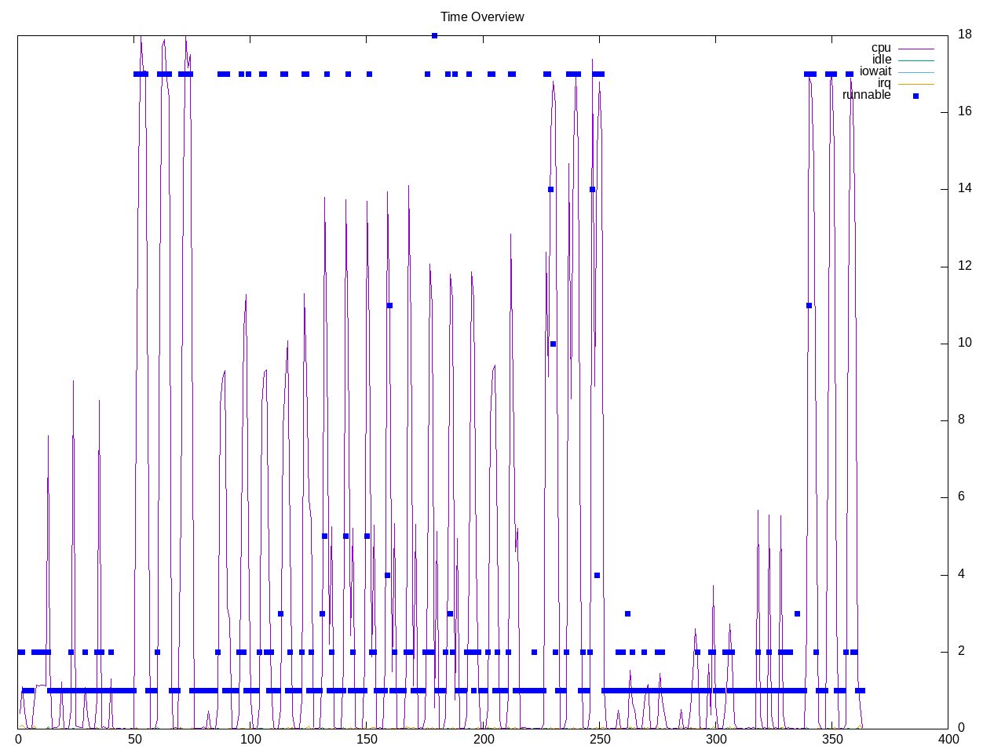Click the light blue iowait legend line

click(915, 72)
